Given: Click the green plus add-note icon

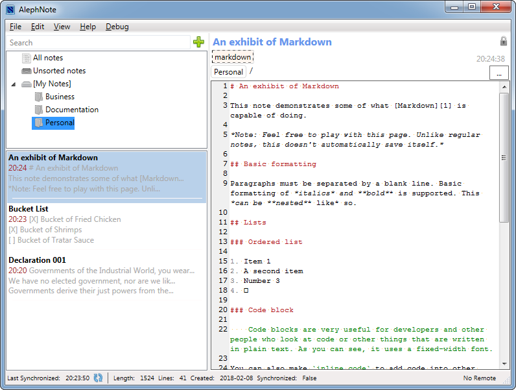Looking at the screenshot, I should (198, 42).
